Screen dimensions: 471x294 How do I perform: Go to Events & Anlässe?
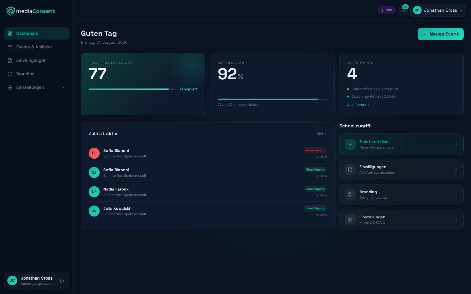[36, 47]
